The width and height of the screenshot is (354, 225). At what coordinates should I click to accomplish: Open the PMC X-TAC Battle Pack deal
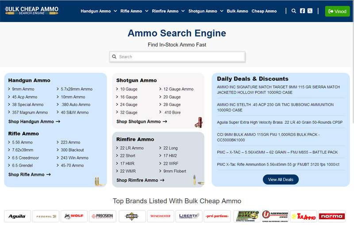277,152
